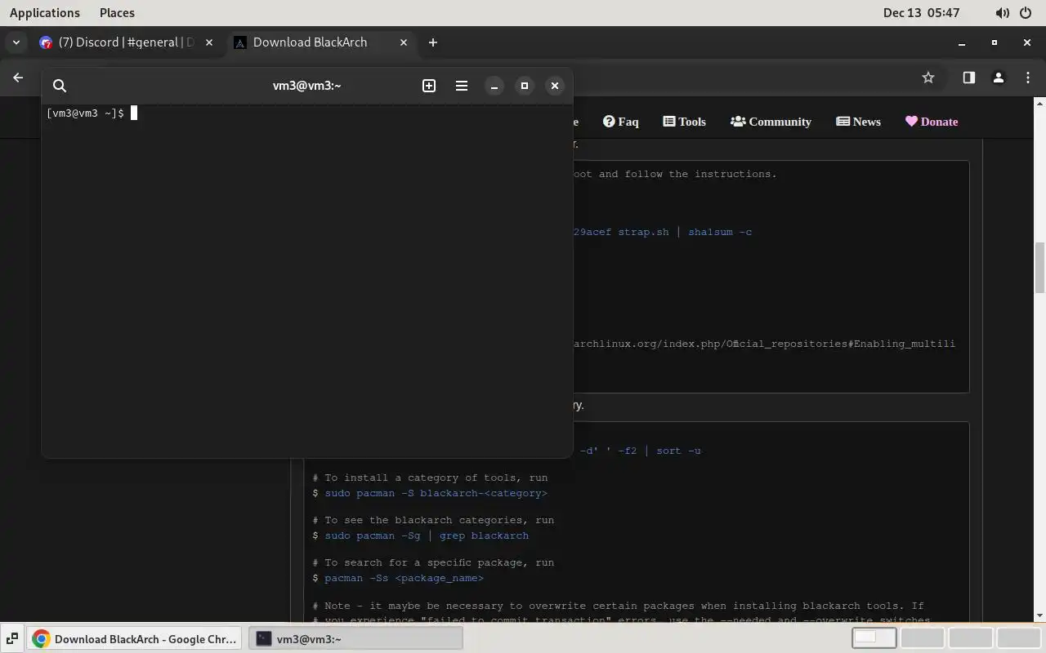This screenshot has width=1046, height=653.
Task: Click 'sudo pacman -S blackarch-<category>' command
Action: [x=436, y=493]
